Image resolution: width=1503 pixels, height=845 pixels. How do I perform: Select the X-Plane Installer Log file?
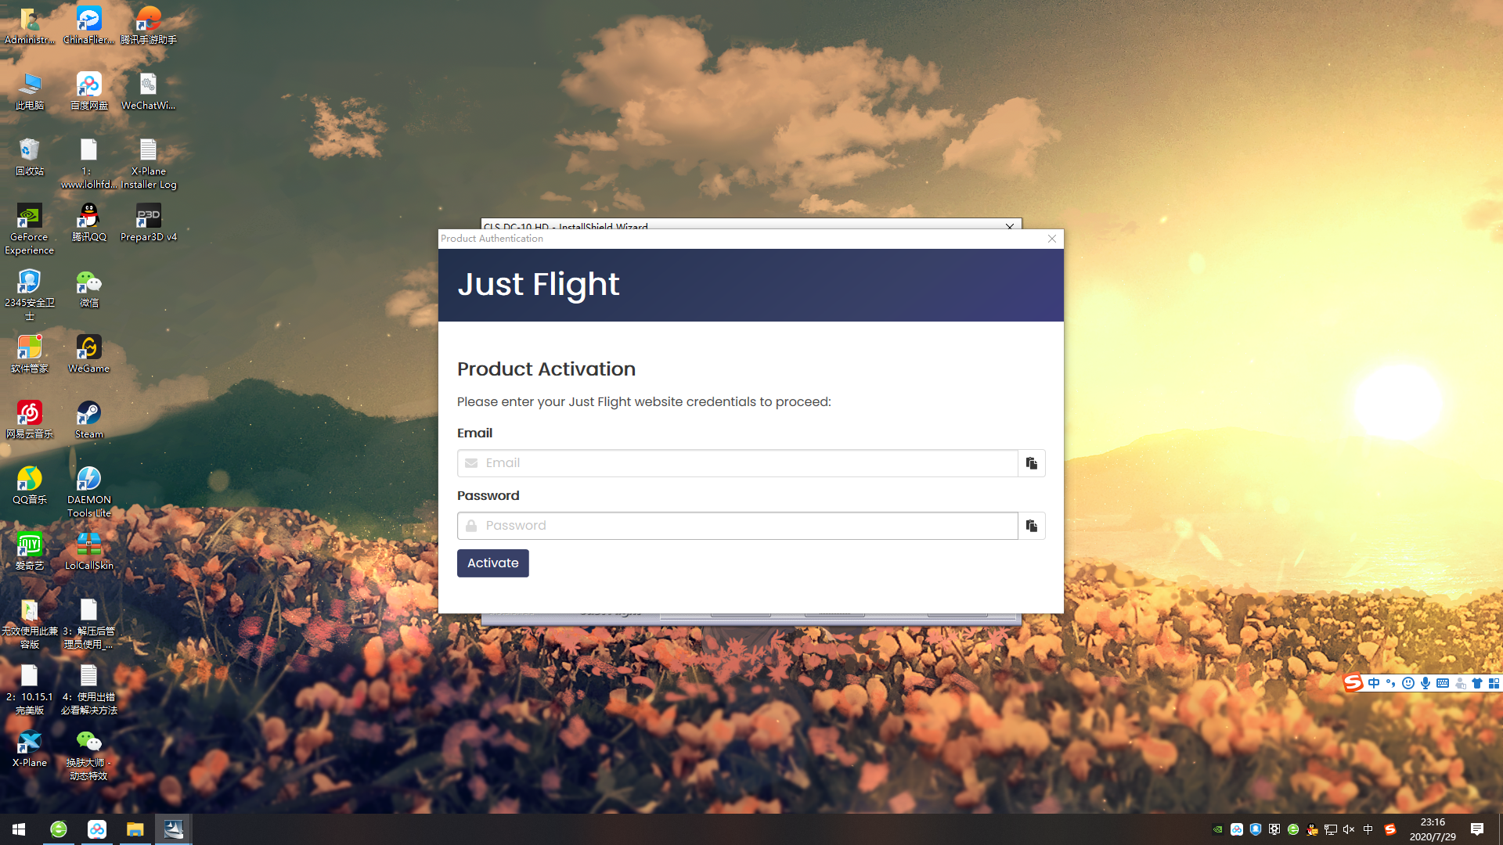click(149, 163)
